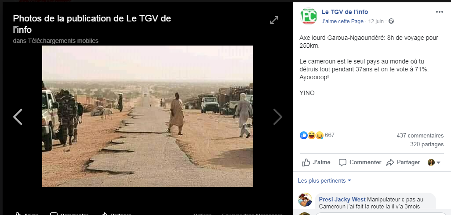Toggle J'aime cette Page follow status
Viewport: 451px width, 215px height.
click(x=342, y=21)
